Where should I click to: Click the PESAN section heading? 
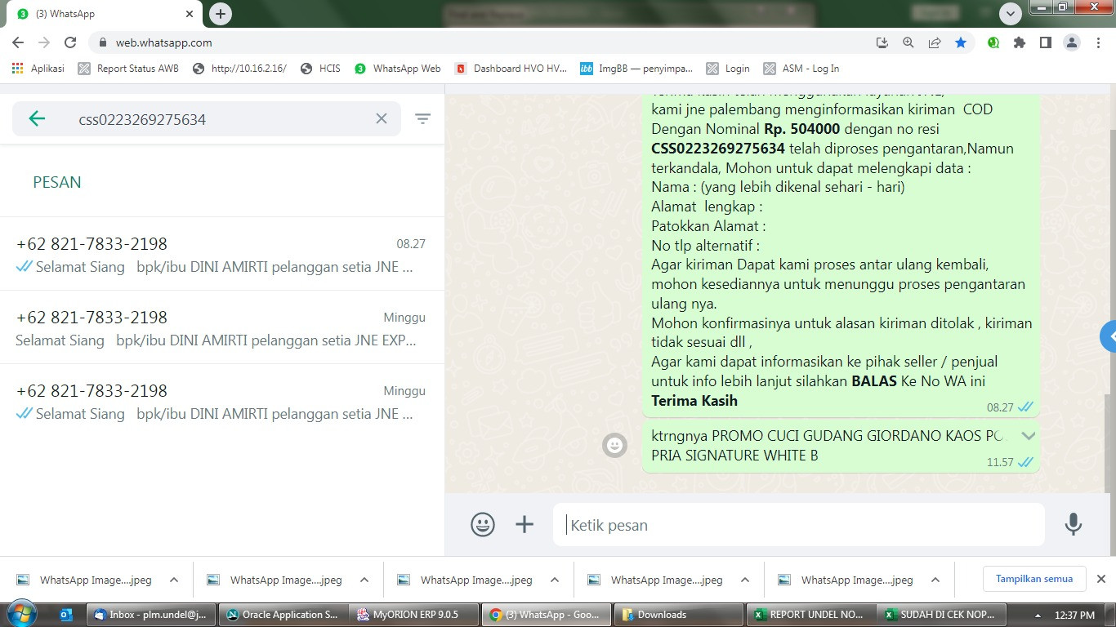coord(57,182)
